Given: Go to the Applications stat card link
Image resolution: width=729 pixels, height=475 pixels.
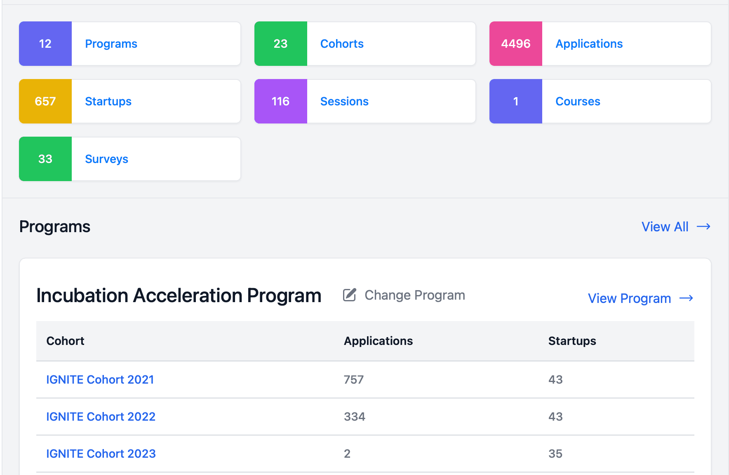Looking at the screenshot, I should tap(589, 44).
